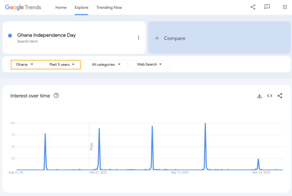Image resolution: width=292 pixels, height=196 pixels.
Task: Go to Trending Now tab
Action: (x=109, y=7)
